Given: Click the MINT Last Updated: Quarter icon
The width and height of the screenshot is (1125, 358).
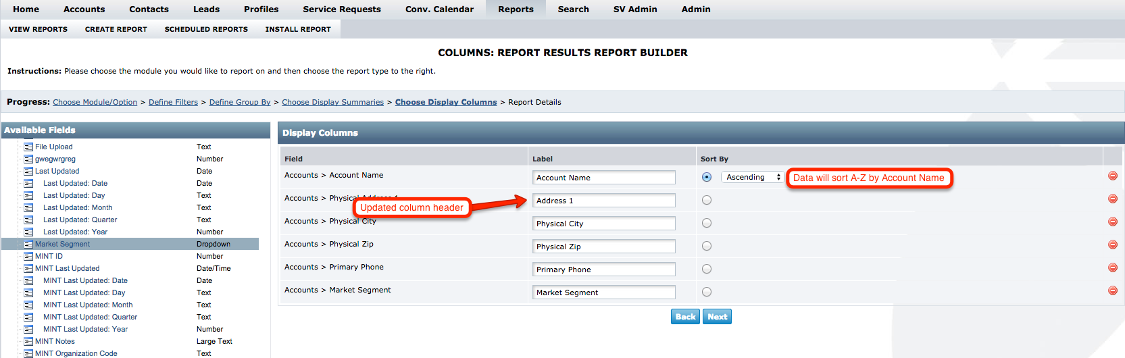Looking at the screenshot, I should [28, 317].
